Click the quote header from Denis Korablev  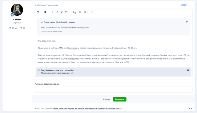tap(59, 22)
